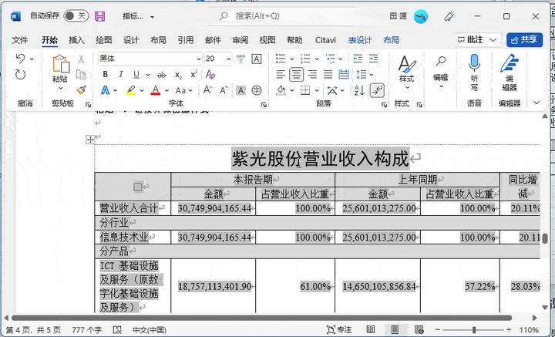Click the Copy icon

[x=81, y=74]
